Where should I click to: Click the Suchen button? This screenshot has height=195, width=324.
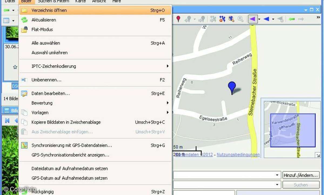pos(301,185)
